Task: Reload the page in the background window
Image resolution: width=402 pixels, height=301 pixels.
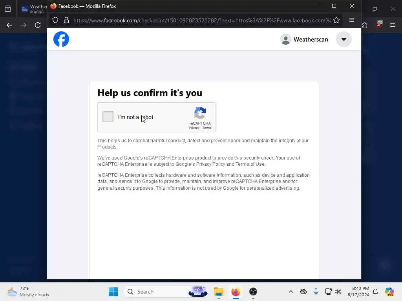Action: pyautogui.click(x=38, y=25)
